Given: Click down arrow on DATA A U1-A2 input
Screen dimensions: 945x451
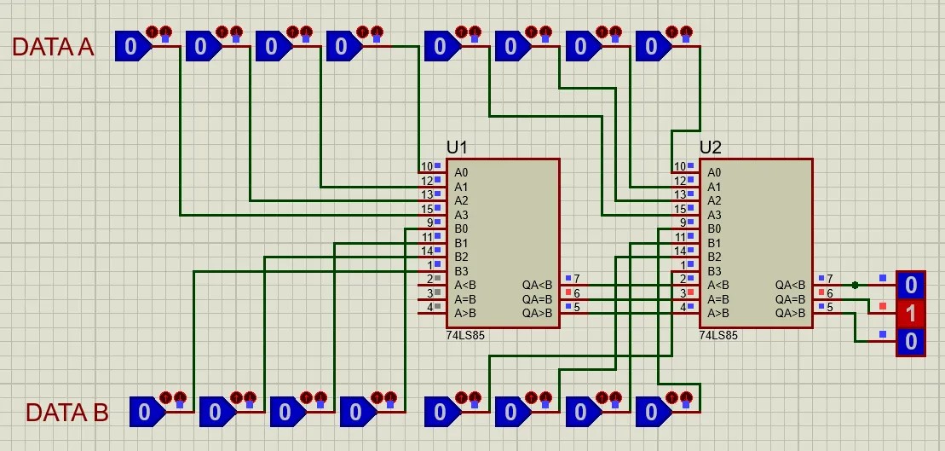Looking at the screenshot, I should pyautogui.click(x=236, y=32).
